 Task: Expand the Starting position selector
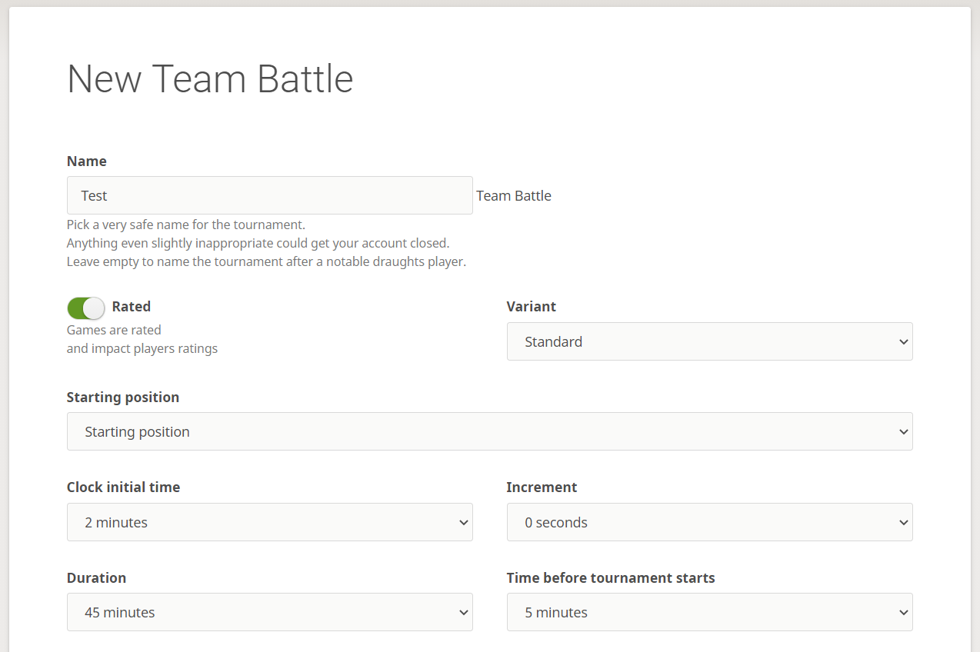(x=489, y=431)
